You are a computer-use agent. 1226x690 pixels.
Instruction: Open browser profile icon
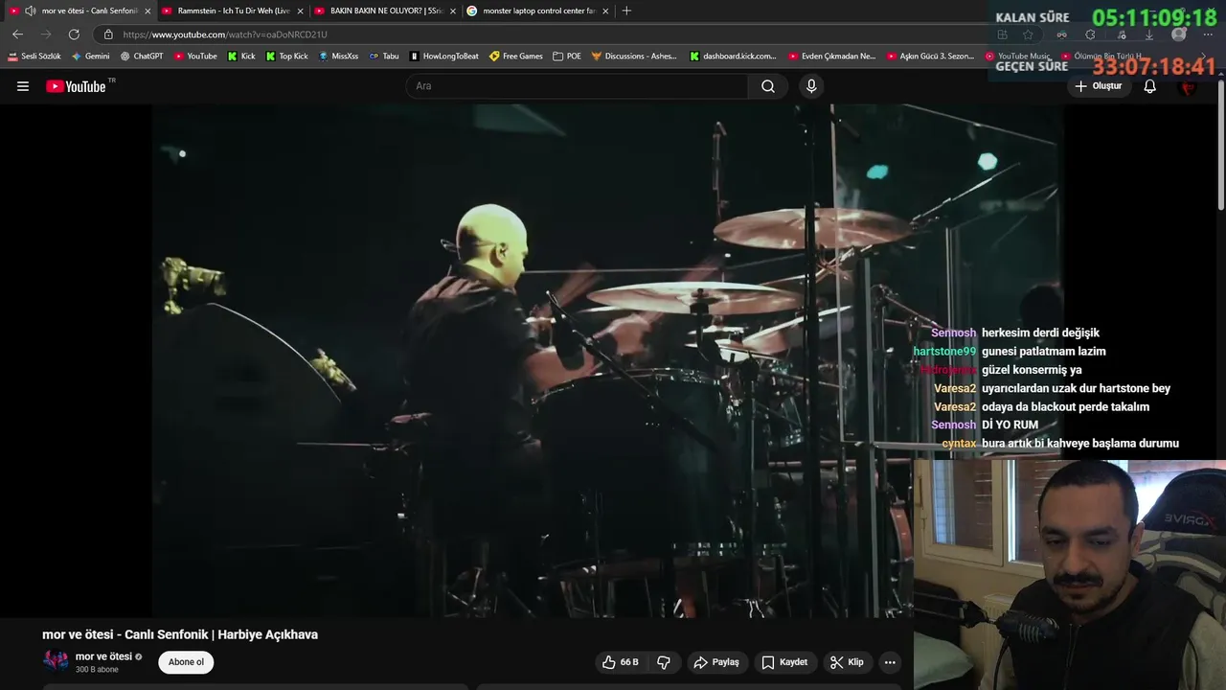[1179, 34]
